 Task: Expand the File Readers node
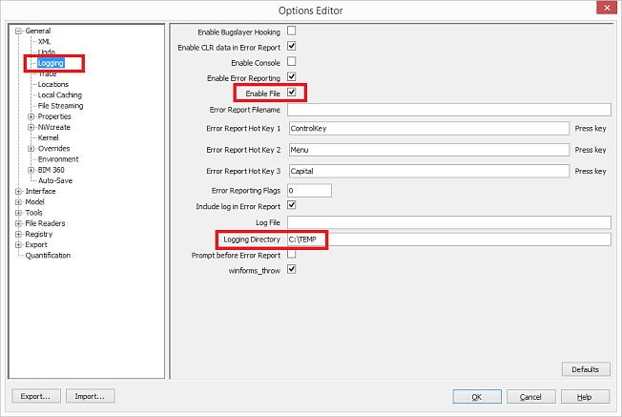[18, 223]
